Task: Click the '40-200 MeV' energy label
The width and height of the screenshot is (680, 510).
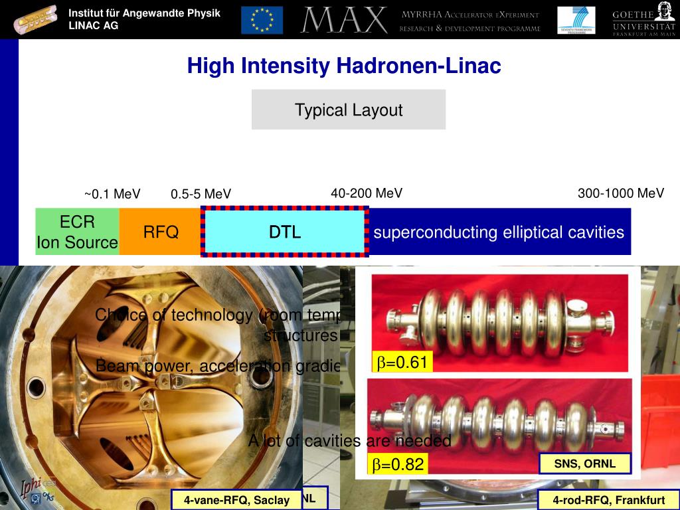Action: tap(367, 193)
